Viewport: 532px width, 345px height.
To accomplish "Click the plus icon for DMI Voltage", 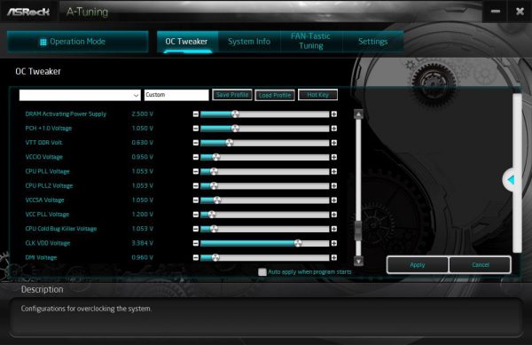I will (334, 257).
